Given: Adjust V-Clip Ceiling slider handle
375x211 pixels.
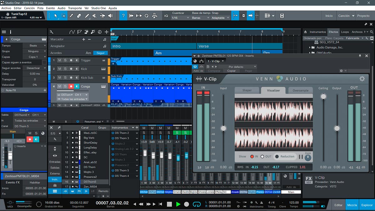Looking at the screenshot, I should pos(323,96).
